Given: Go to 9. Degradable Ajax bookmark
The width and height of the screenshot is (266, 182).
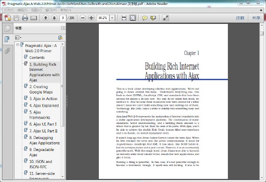Looking at the screenshot, I should (42, 152).
